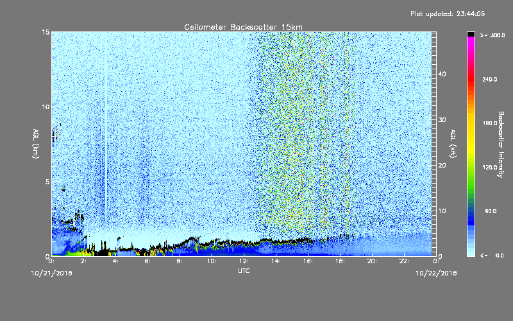Screen dimensions: 513x321
Task: Click the 18: hour tick on the time axis
Action: [x=341, y=261]
